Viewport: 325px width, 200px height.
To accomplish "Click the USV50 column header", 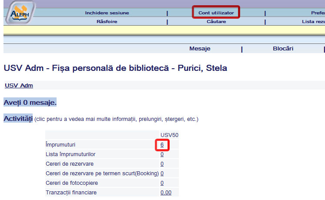I will (169, 135).
